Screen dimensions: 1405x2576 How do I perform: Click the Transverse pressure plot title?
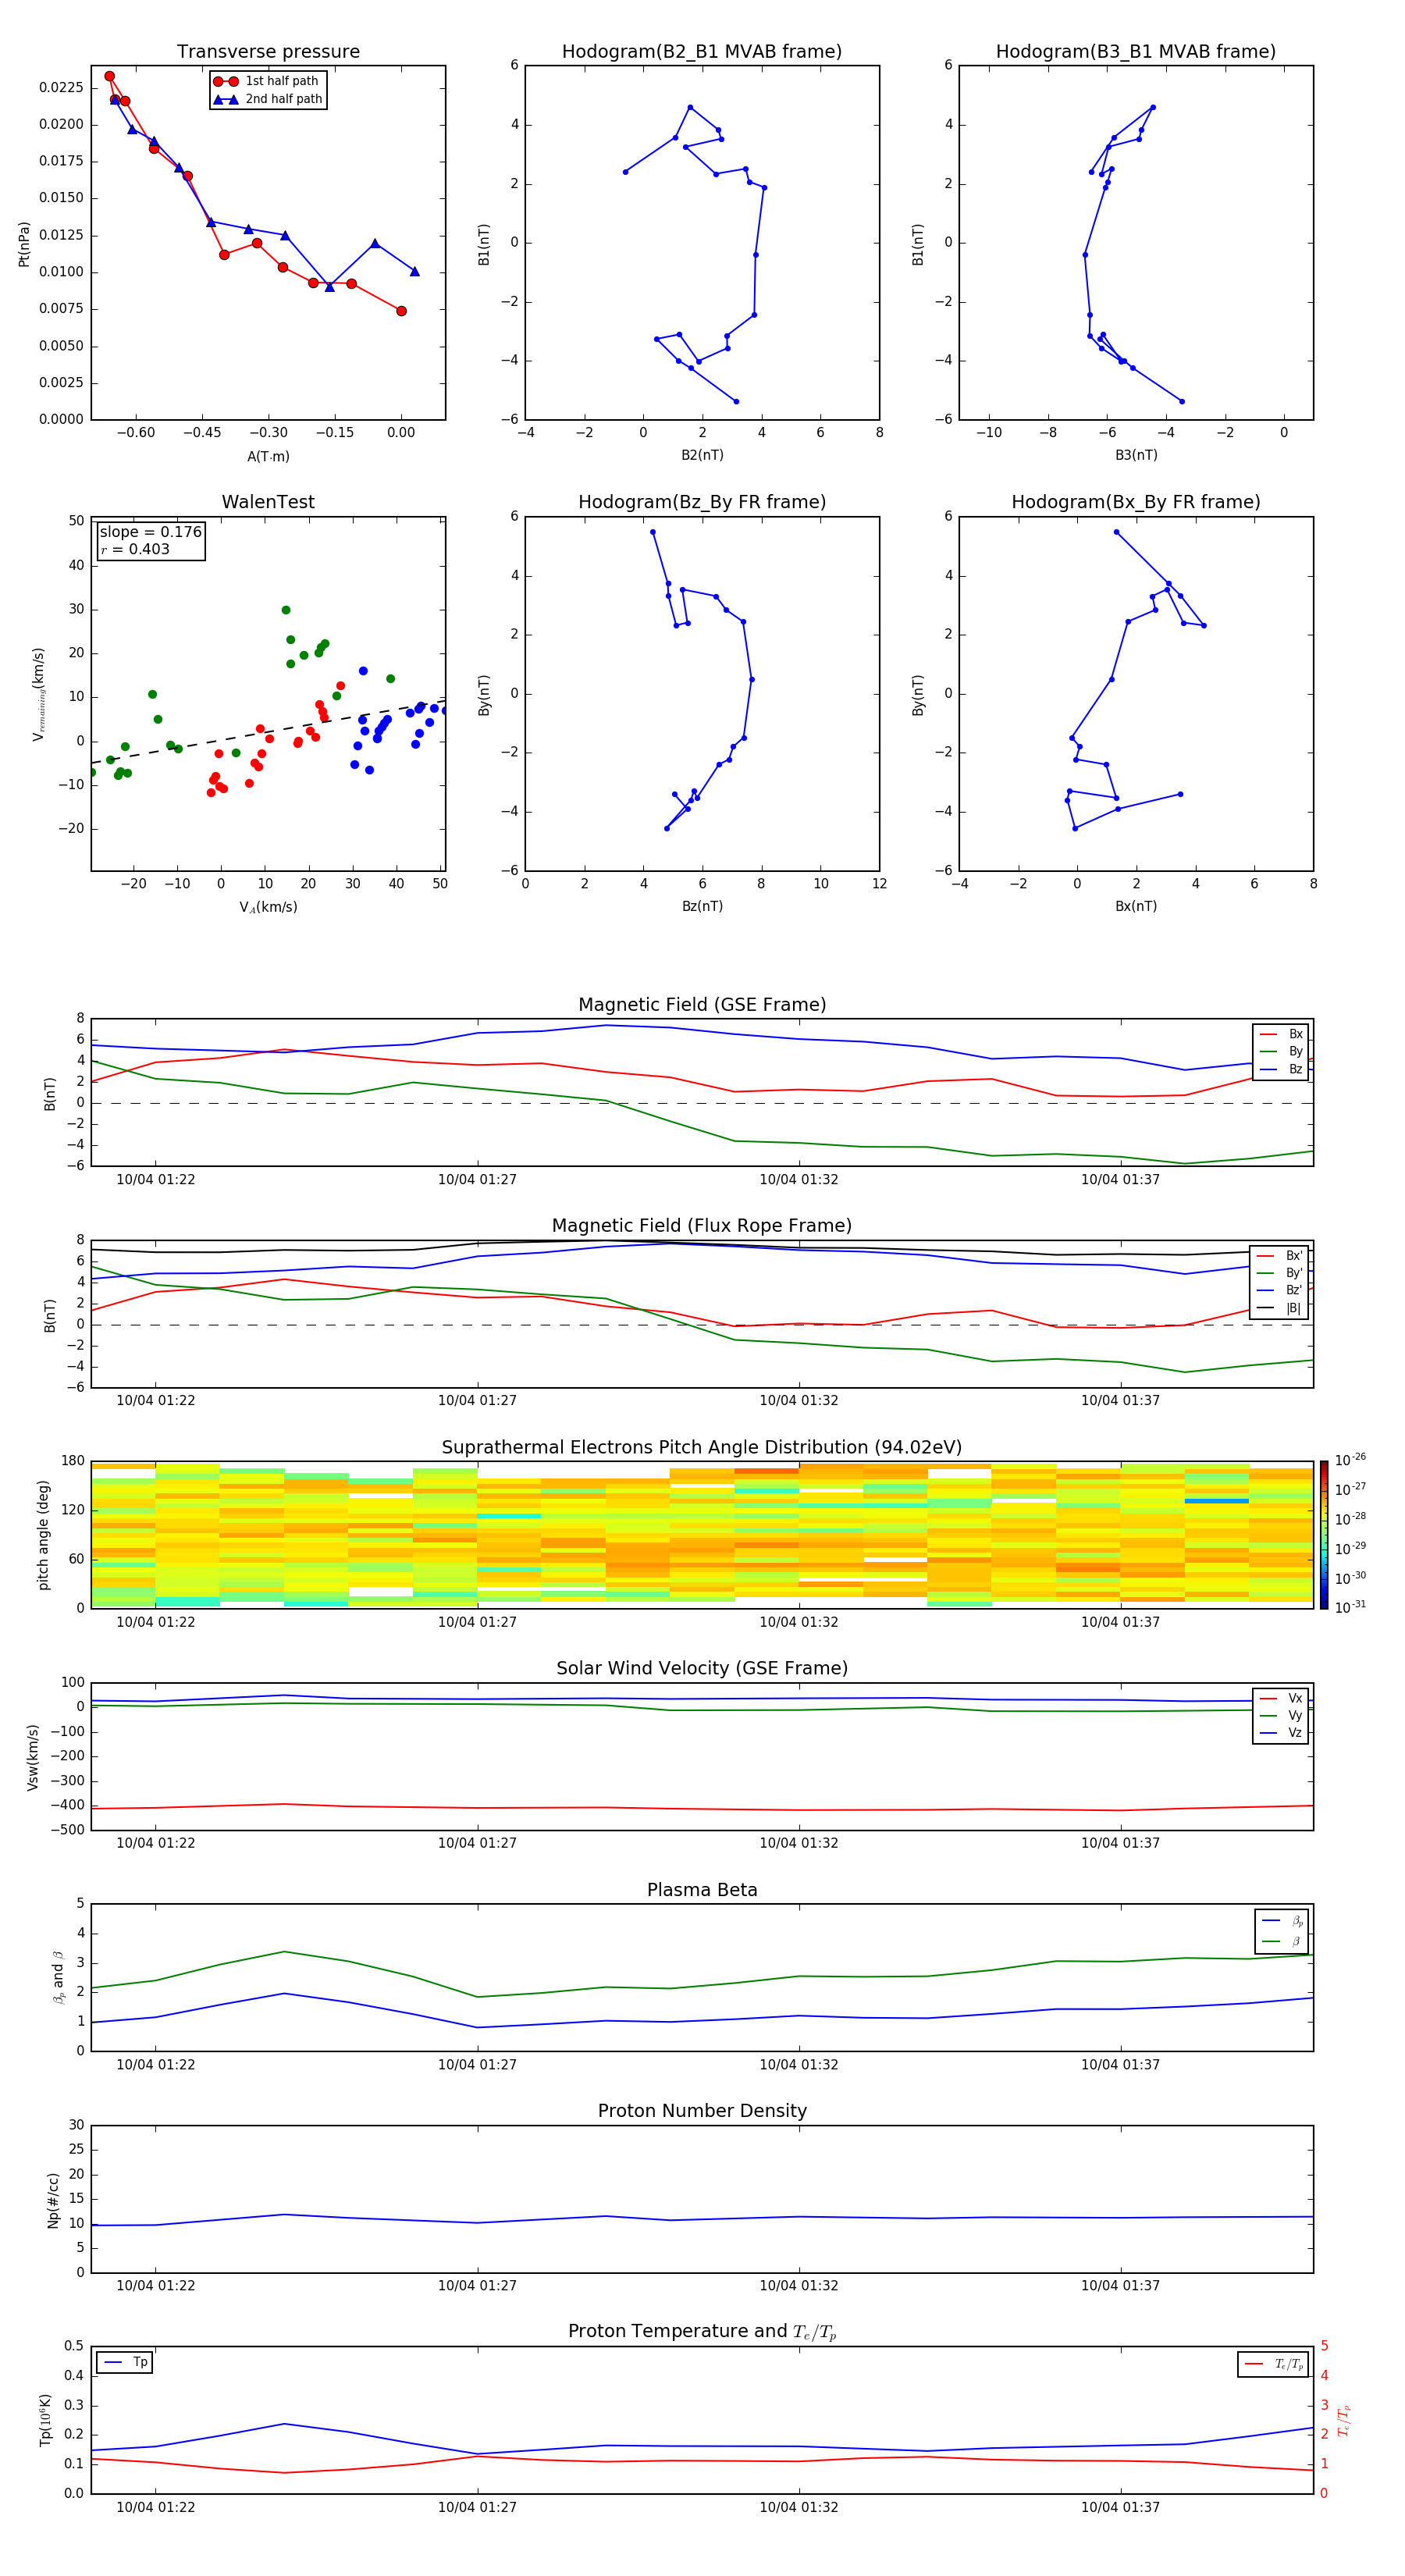268,52
